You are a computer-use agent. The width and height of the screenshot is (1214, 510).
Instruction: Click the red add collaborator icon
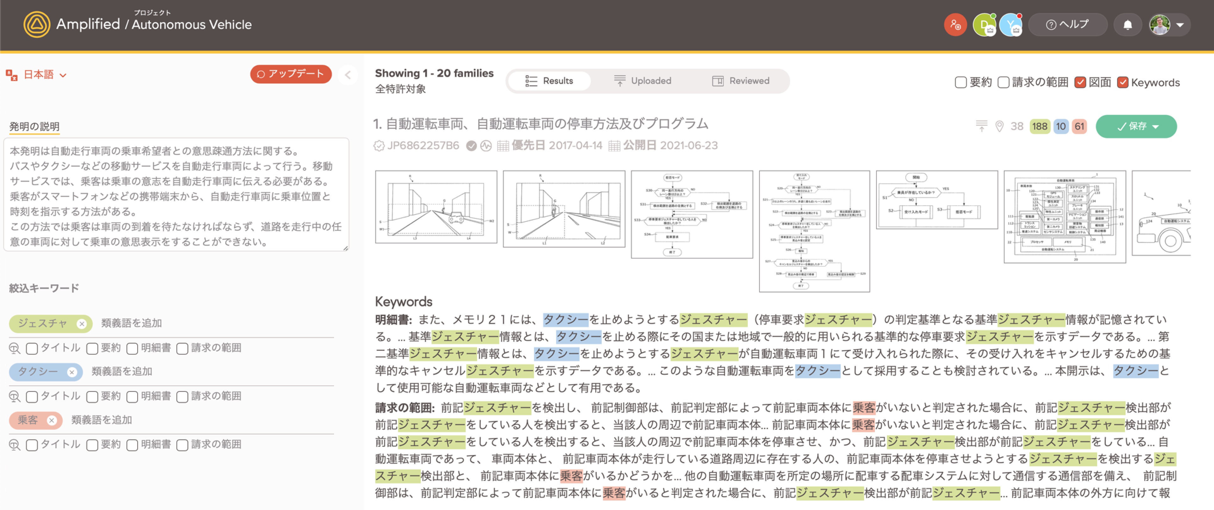(x=955, y=25)
